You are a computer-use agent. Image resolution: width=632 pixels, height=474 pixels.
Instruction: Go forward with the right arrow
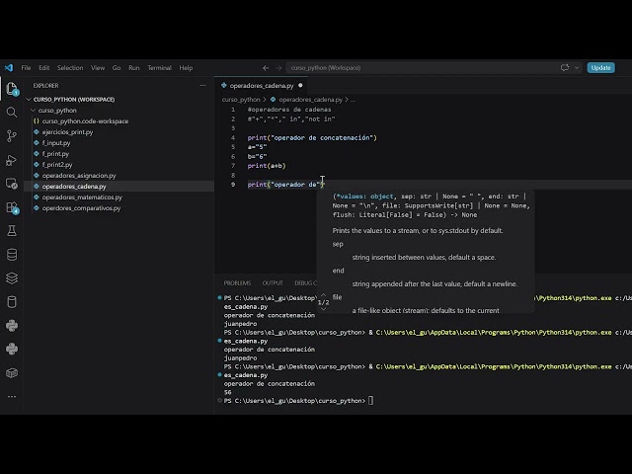tap(278, 68)
